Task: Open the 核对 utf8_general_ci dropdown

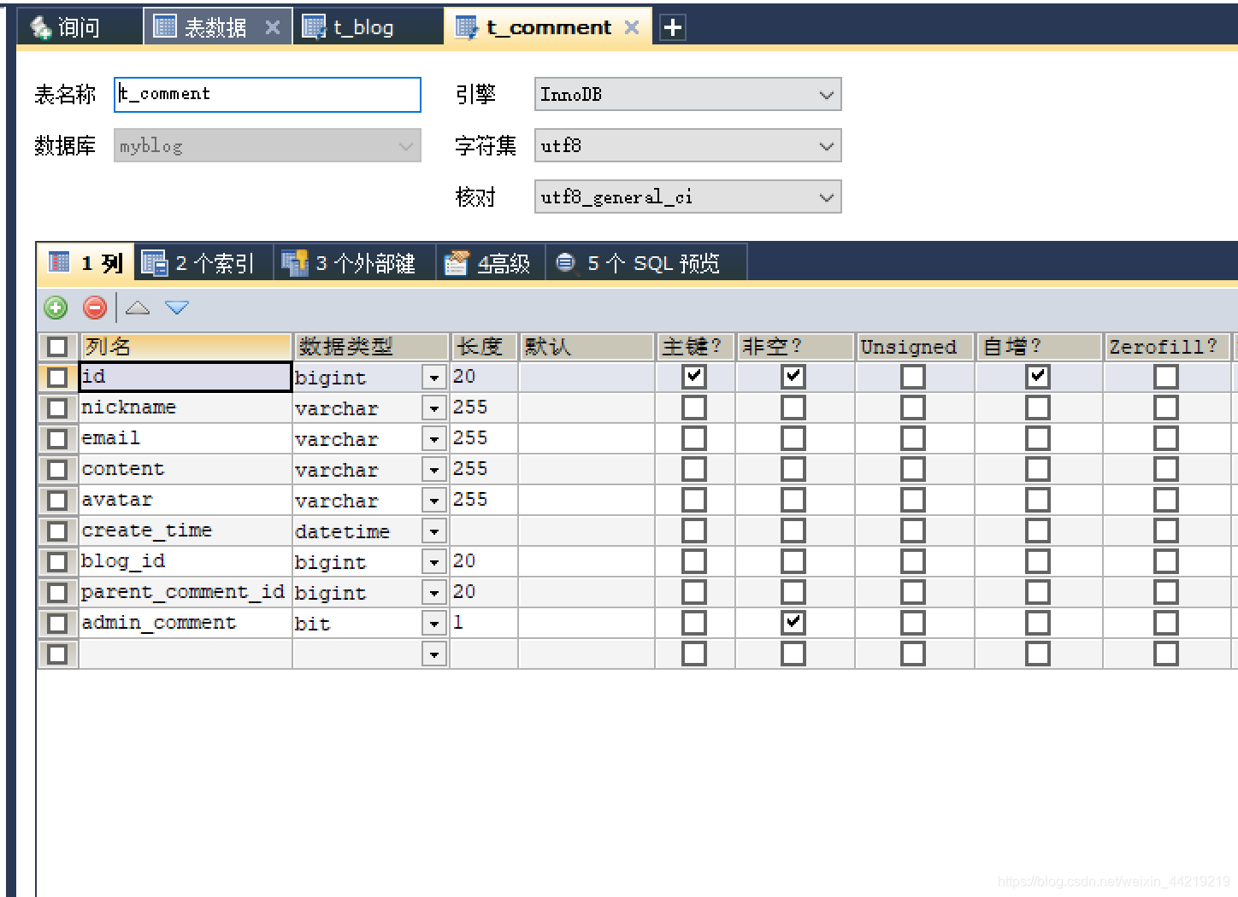Action: 687,196
